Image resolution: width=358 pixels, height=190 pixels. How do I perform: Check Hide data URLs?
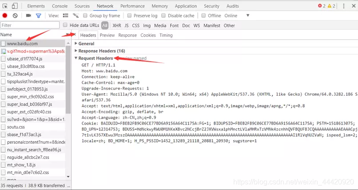[x=65, y=25]
